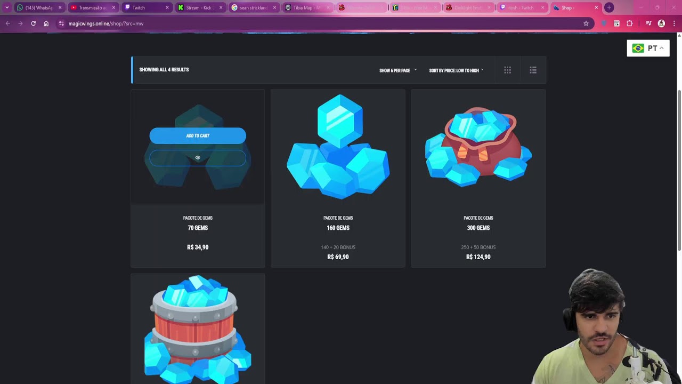
Task: Open the browser three-dot menu
Action: (x=674, y=23)
